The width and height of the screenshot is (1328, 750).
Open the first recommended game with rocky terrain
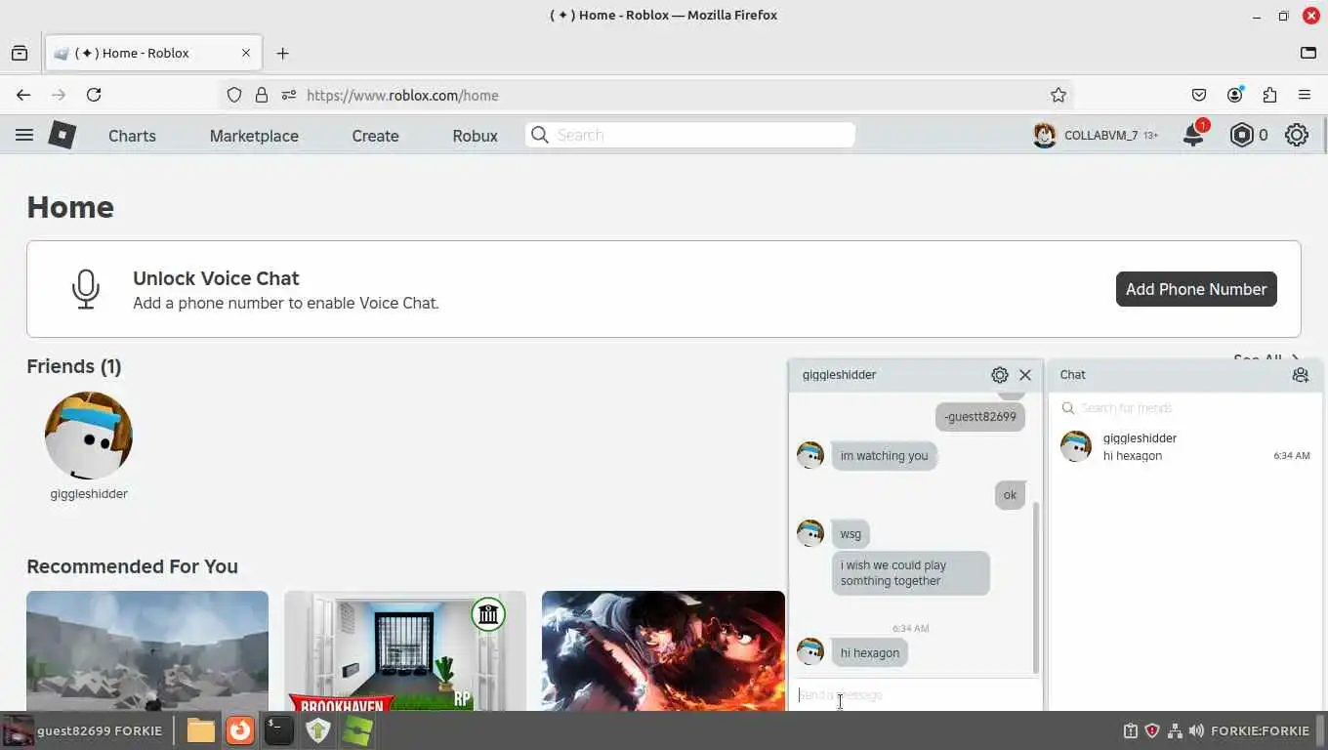147,650
